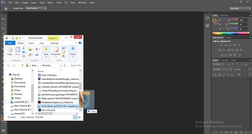
Task: Add an Invert adjustment
Action: click(221, 55)
